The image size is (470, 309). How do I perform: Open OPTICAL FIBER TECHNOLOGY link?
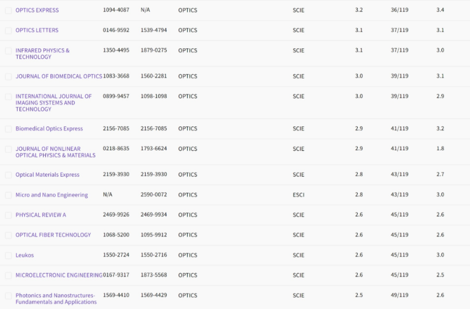[53, 235]
